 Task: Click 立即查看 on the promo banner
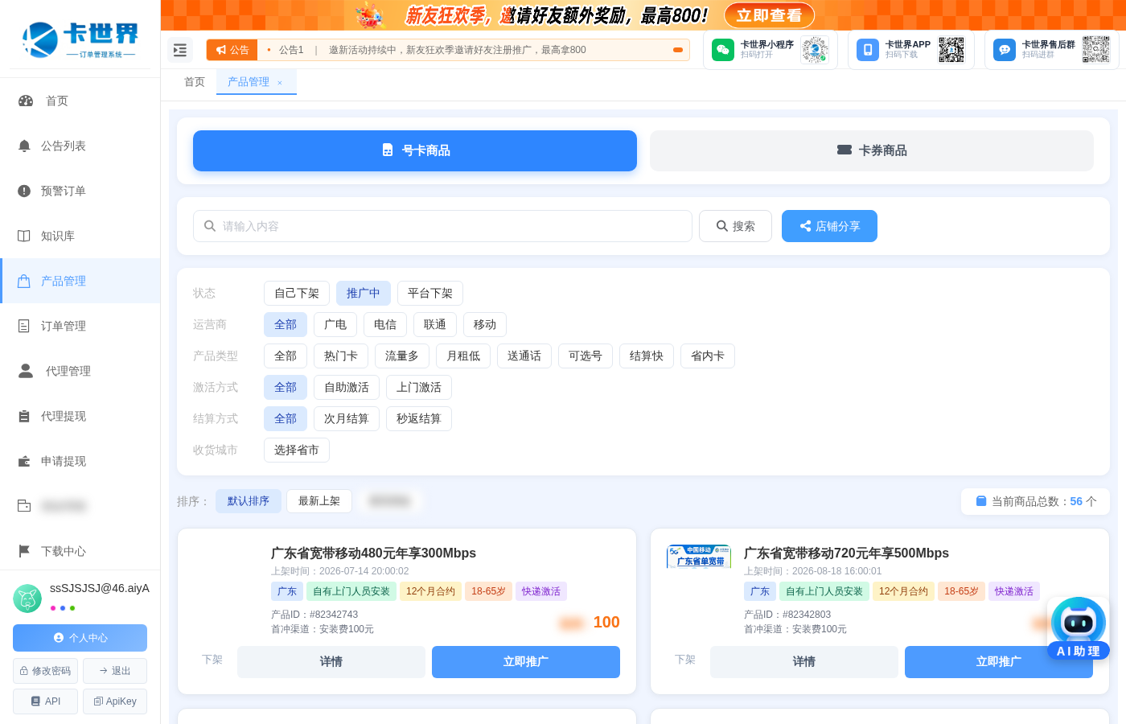pyautogui.click(x=770, y=15)
